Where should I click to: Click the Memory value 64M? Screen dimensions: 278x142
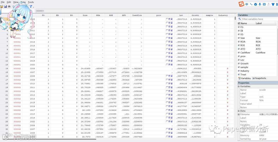(261, 136)
